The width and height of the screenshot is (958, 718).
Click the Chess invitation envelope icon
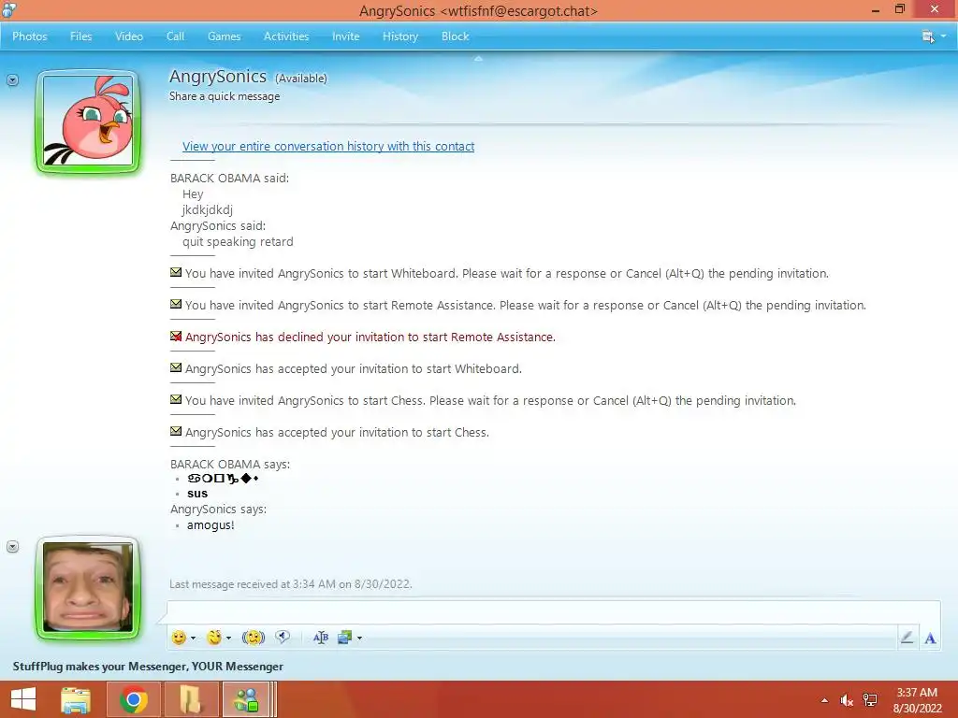coord(176,399)
